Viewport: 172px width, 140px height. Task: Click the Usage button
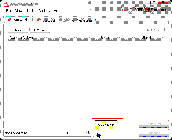(18, 30)
